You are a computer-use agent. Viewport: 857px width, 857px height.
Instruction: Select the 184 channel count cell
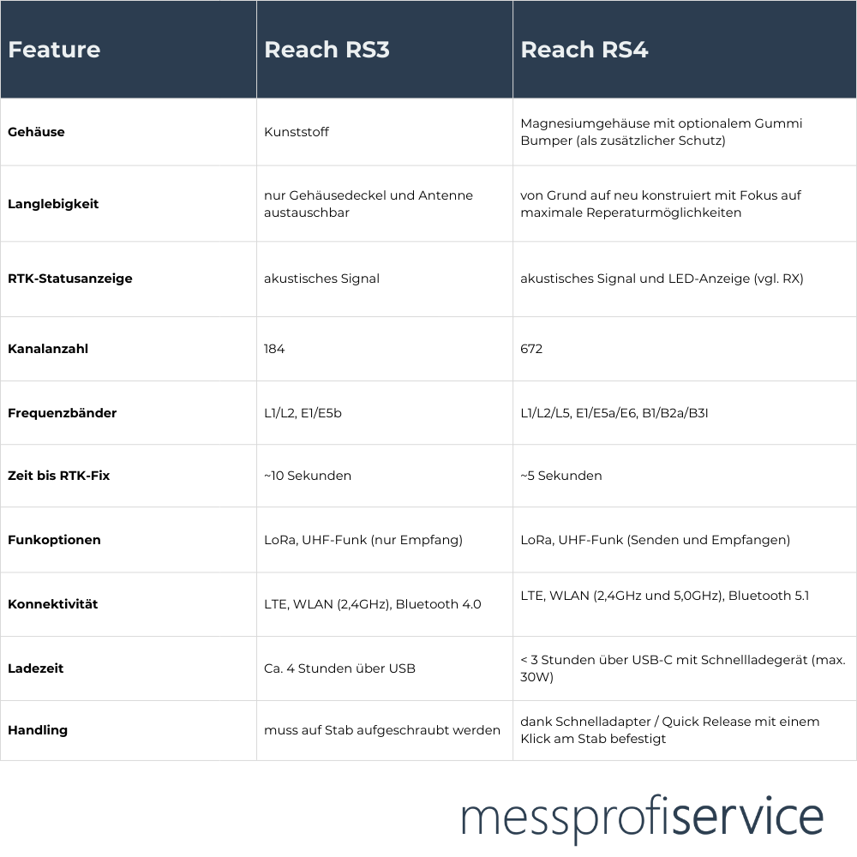tap(274, 349)
